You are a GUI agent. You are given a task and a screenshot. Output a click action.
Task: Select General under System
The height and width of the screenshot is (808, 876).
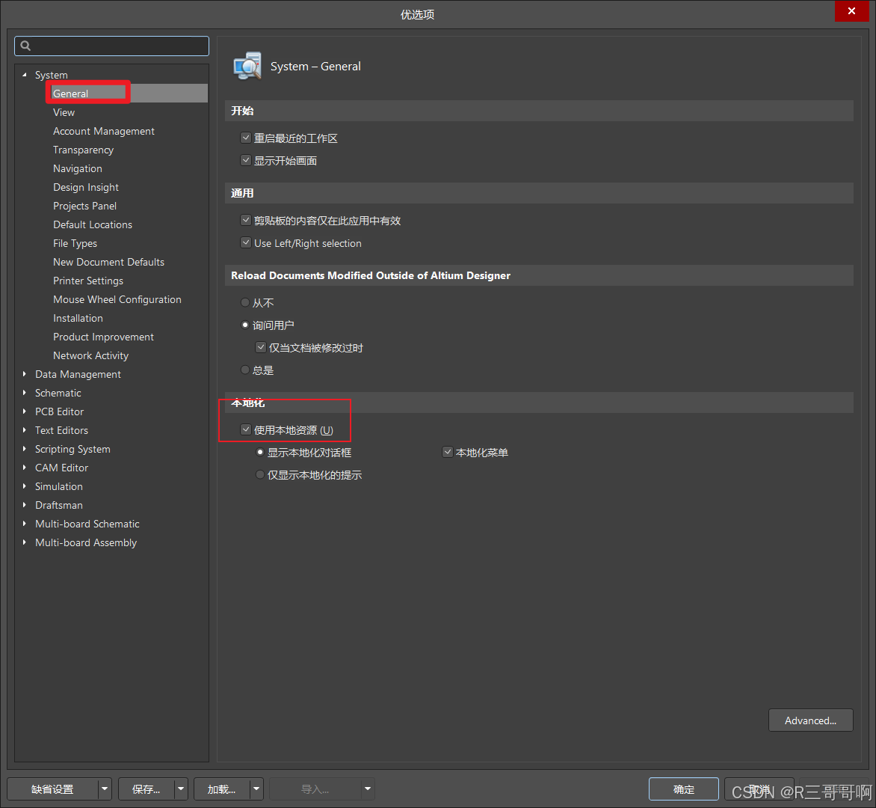(70, 94)
